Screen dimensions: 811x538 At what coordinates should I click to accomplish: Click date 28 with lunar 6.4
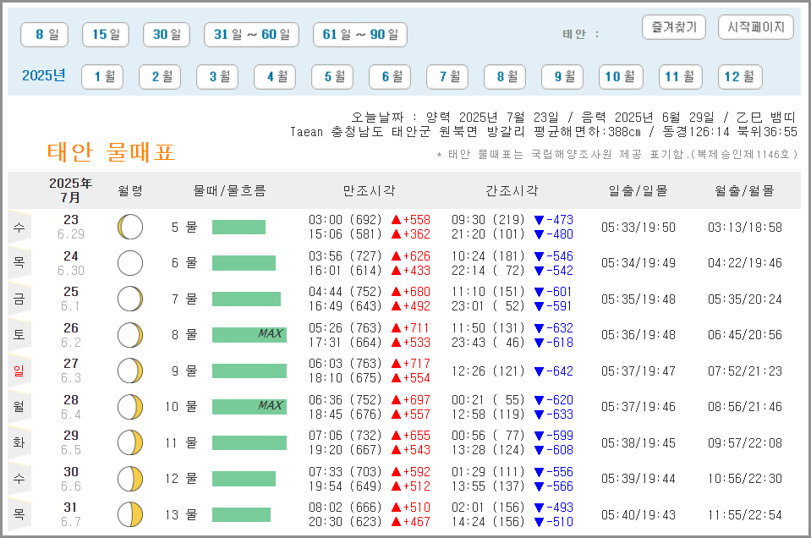(71, 407)
